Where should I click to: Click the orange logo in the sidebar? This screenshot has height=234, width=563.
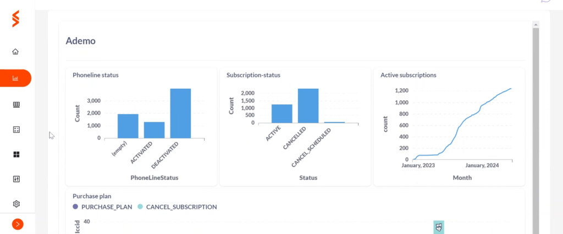[x=15, y=19]
